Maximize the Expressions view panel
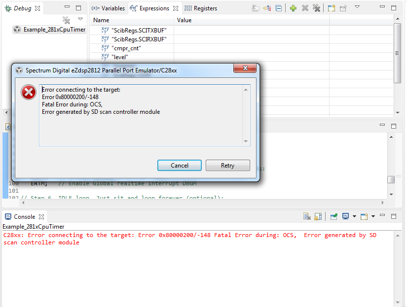Screen dimensions: 407x307 394,8
